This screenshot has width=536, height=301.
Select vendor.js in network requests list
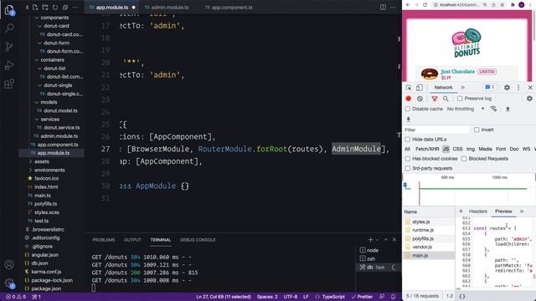pyautogui.click(x=422, y=247)
